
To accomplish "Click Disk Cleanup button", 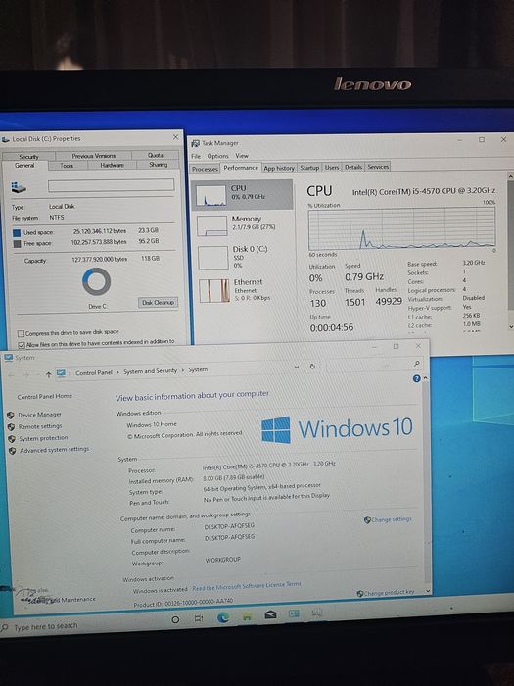I will 158,302.
